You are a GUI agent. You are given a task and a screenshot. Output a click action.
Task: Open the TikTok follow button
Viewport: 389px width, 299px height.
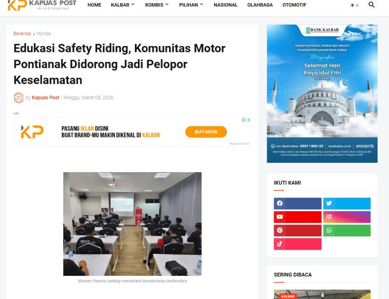pyautogui.click(x=297, y=244)
